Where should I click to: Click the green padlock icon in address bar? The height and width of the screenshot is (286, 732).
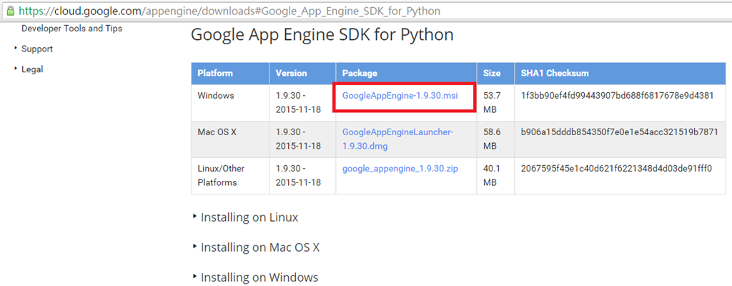pyautogui.click(x=10, y=10)
